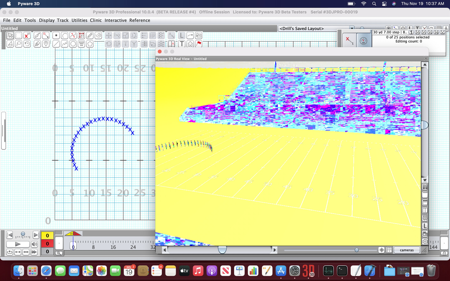Screen dimensions: 450x281
Task: Toggle whole step grid resolution 1
Action: pos(411,32)
